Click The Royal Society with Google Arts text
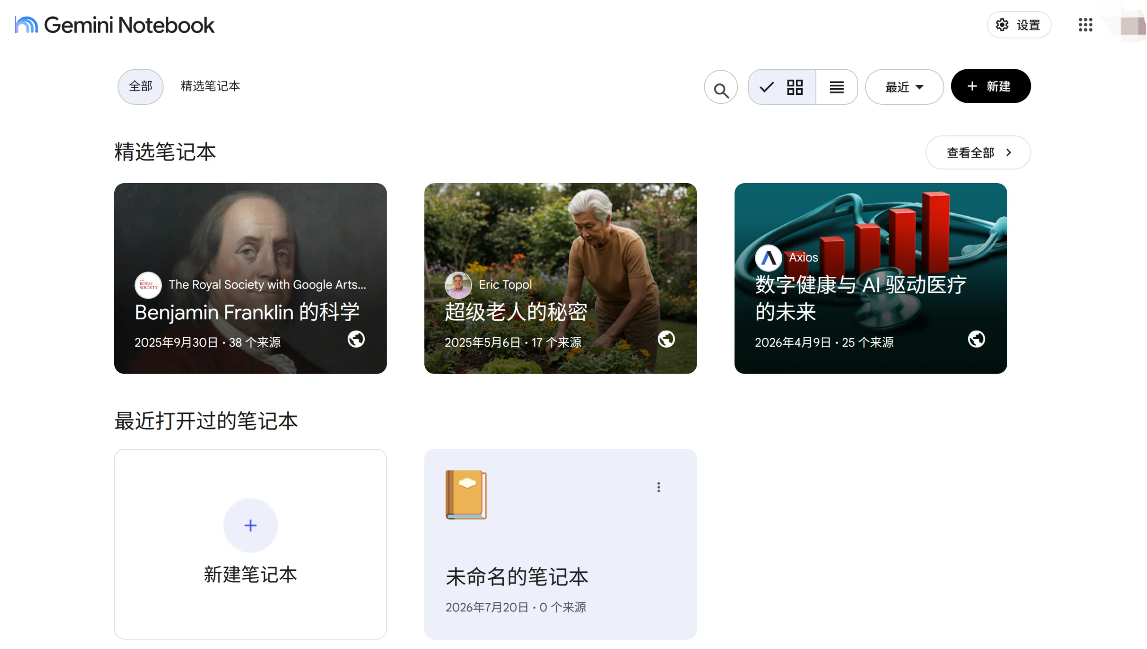The image size is (1147, 649). (267, 284)
